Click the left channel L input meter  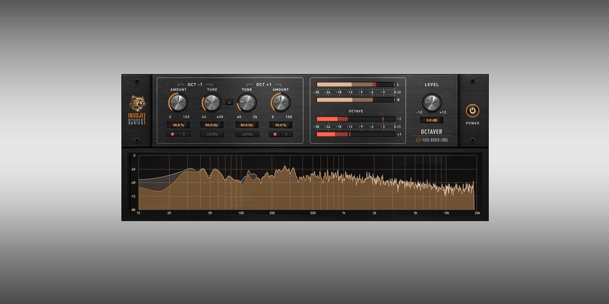point(356,84)
